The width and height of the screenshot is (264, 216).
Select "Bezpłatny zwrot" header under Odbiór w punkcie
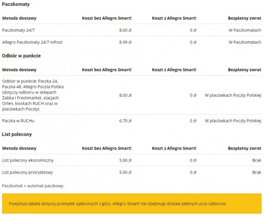245,70
